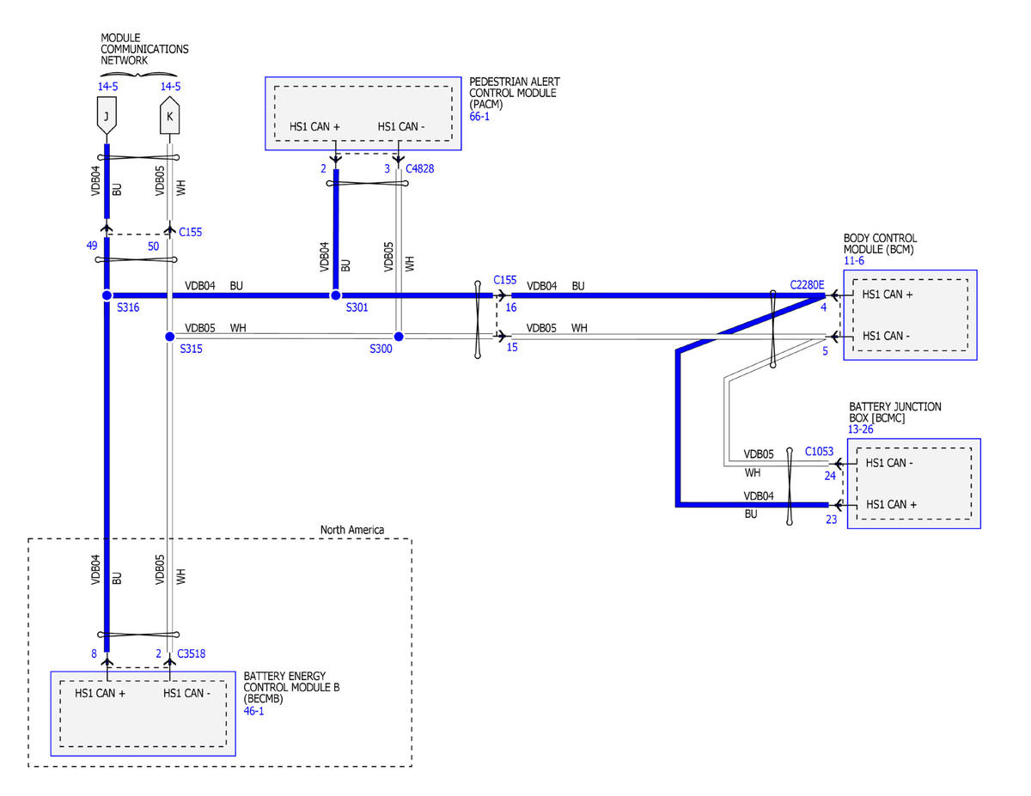Follow the 13-26 Battery Junction Box link
The image size is (1031, 796).
click(x=863, y=429)
